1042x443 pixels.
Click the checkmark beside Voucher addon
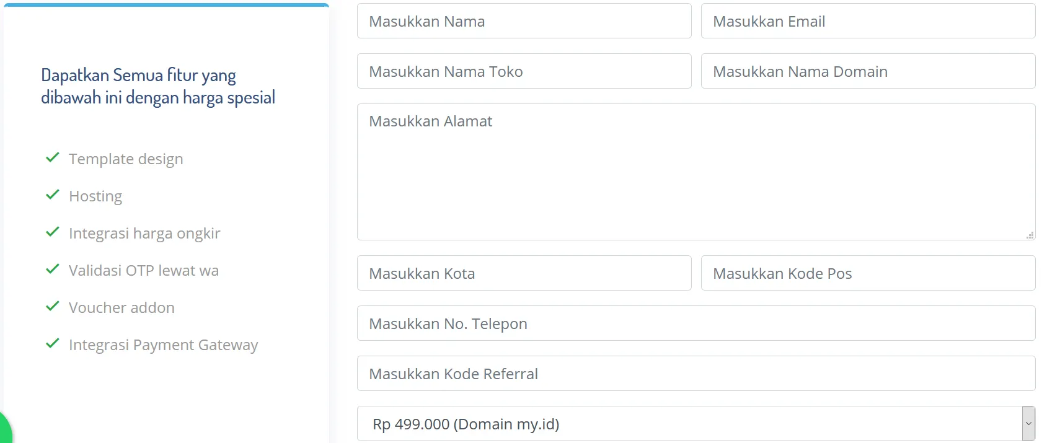(x=53, y=307)
